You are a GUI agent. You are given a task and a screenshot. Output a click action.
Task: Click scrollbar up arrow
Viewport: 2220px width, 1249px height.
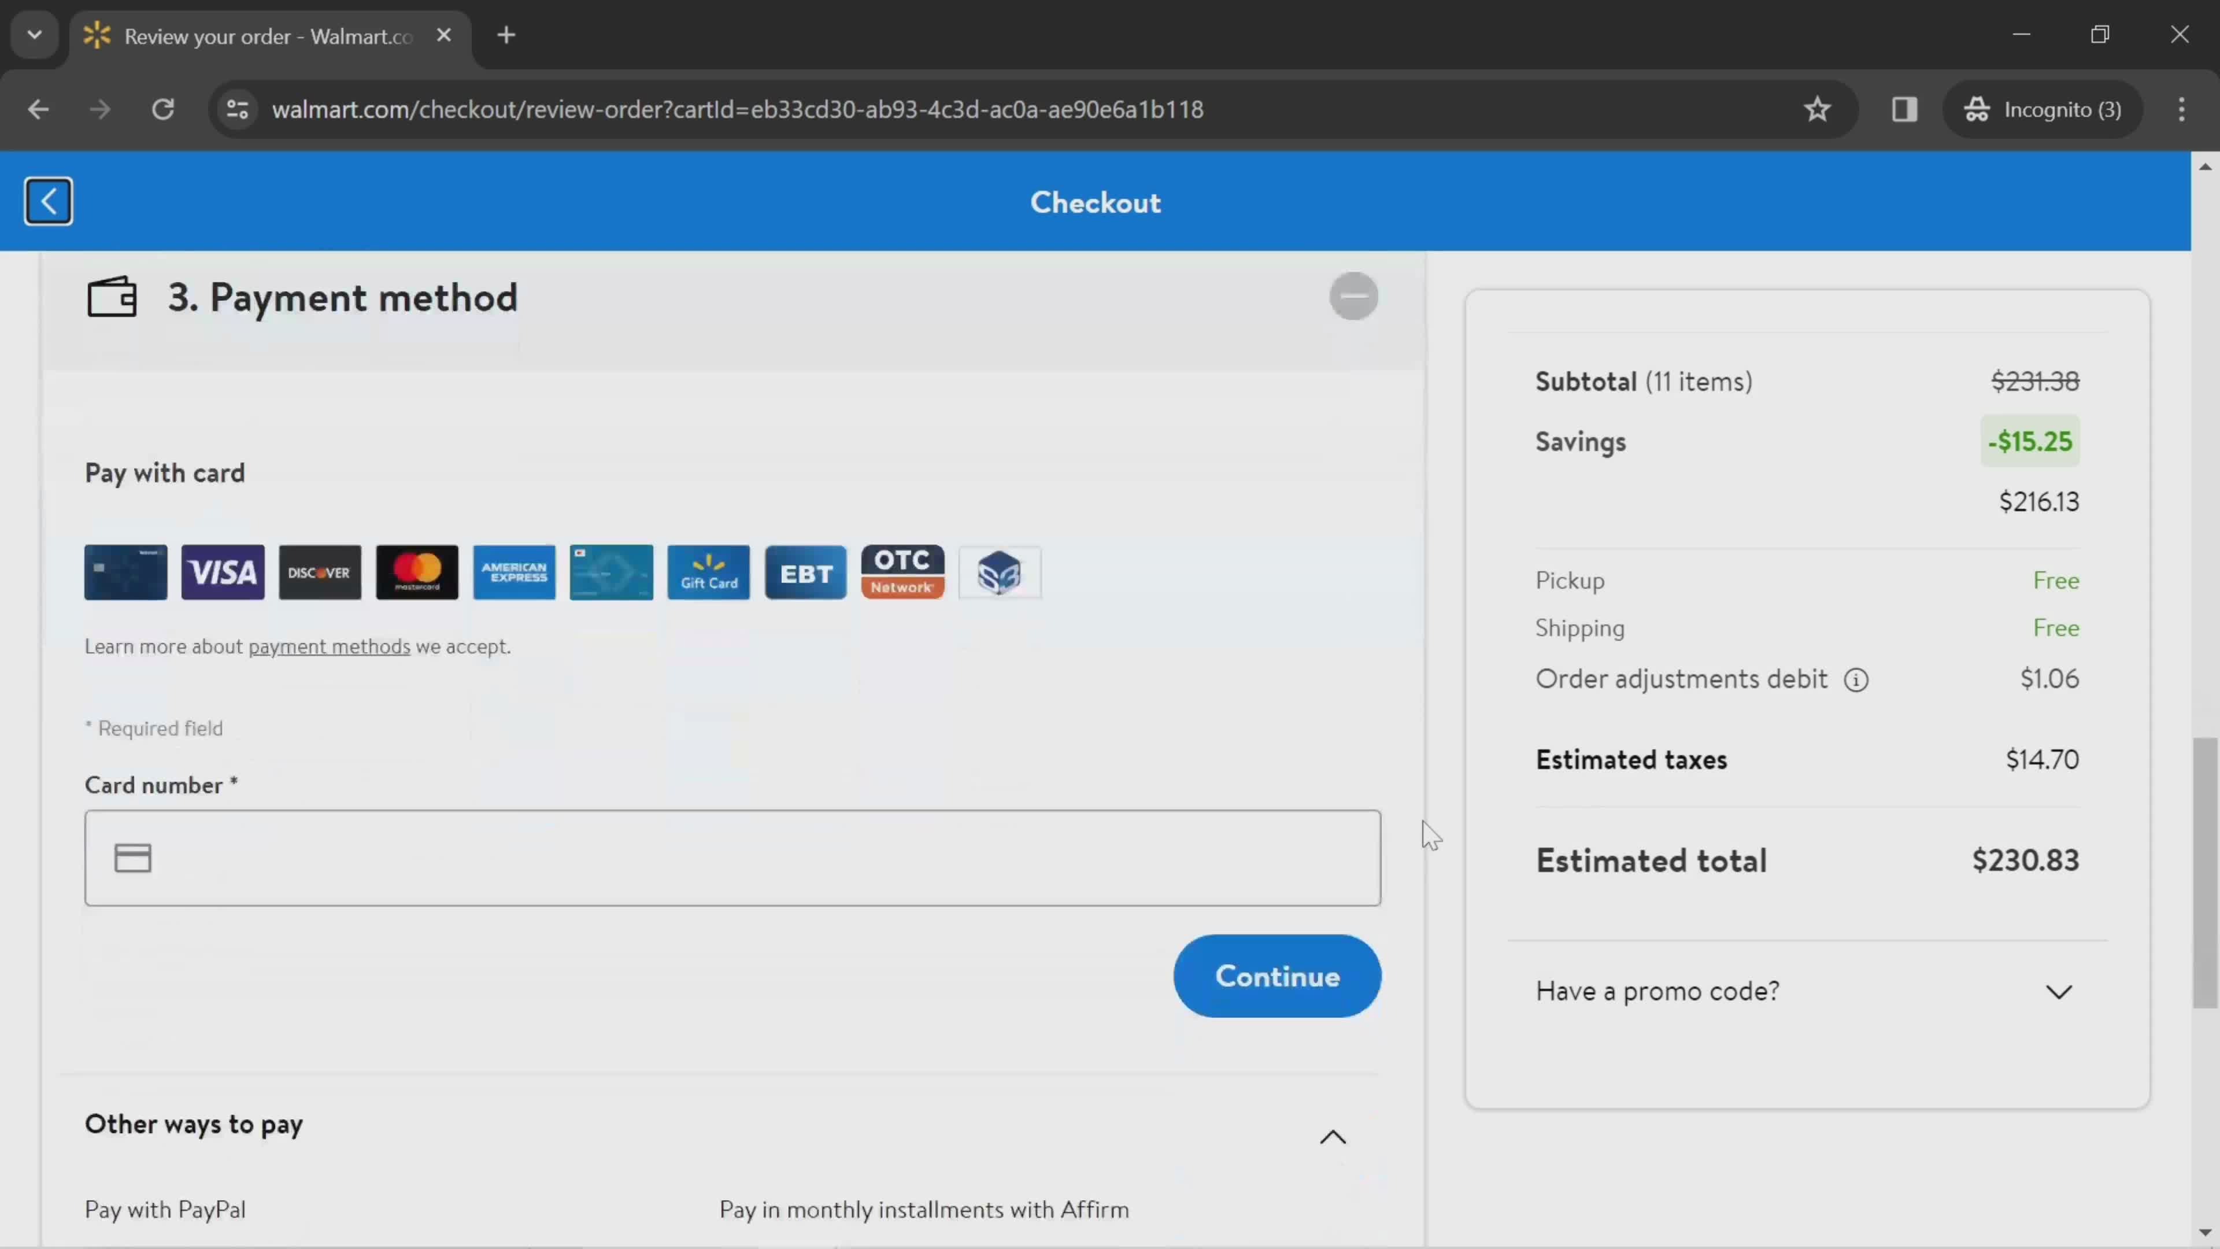point(2206,167)
